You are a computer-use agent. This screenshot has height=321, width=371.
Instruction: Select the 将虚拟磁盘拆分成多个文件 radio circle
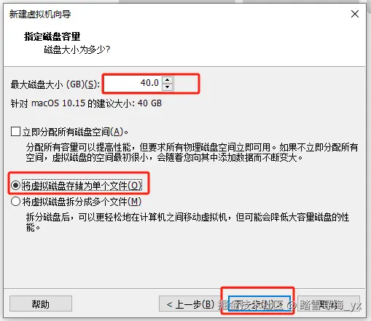pos(15,202)
